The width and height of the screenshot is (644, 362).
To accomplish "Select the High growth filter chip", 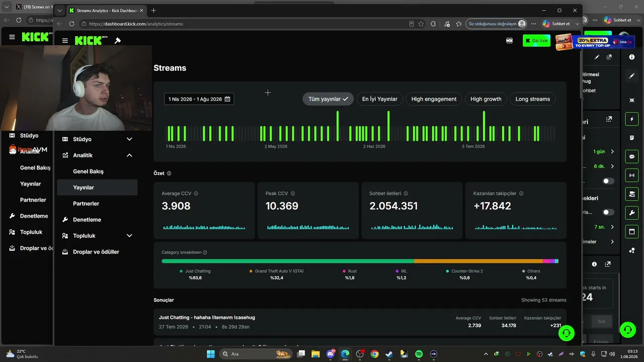I will (486, 99).
